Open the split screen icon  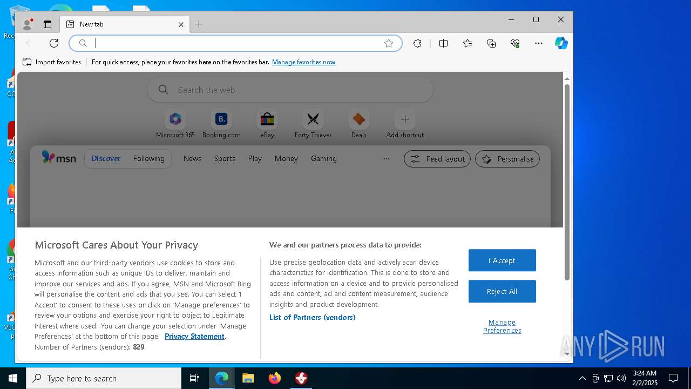click(443, 43)
